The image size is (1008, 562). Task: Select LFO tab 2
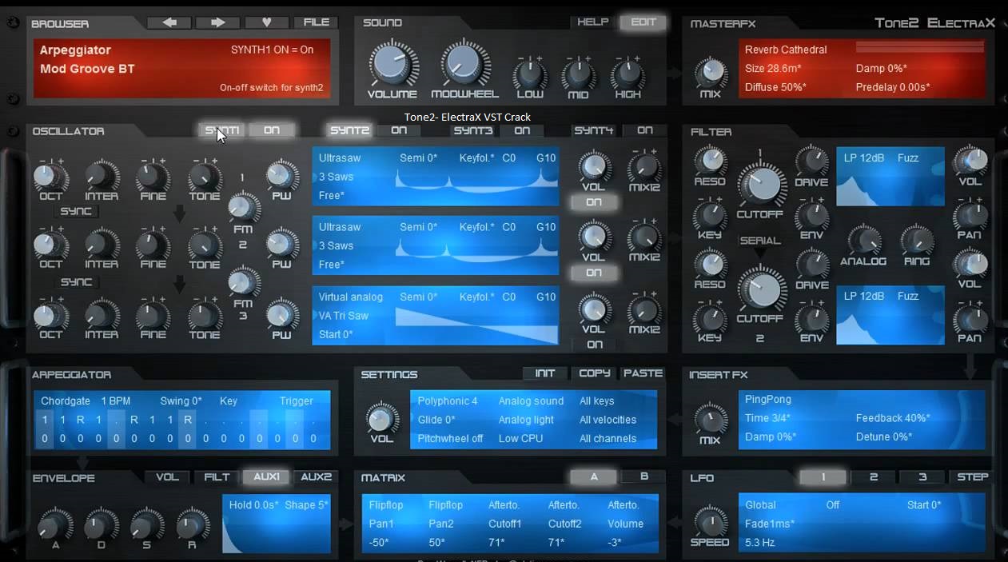tap(873, 477)
